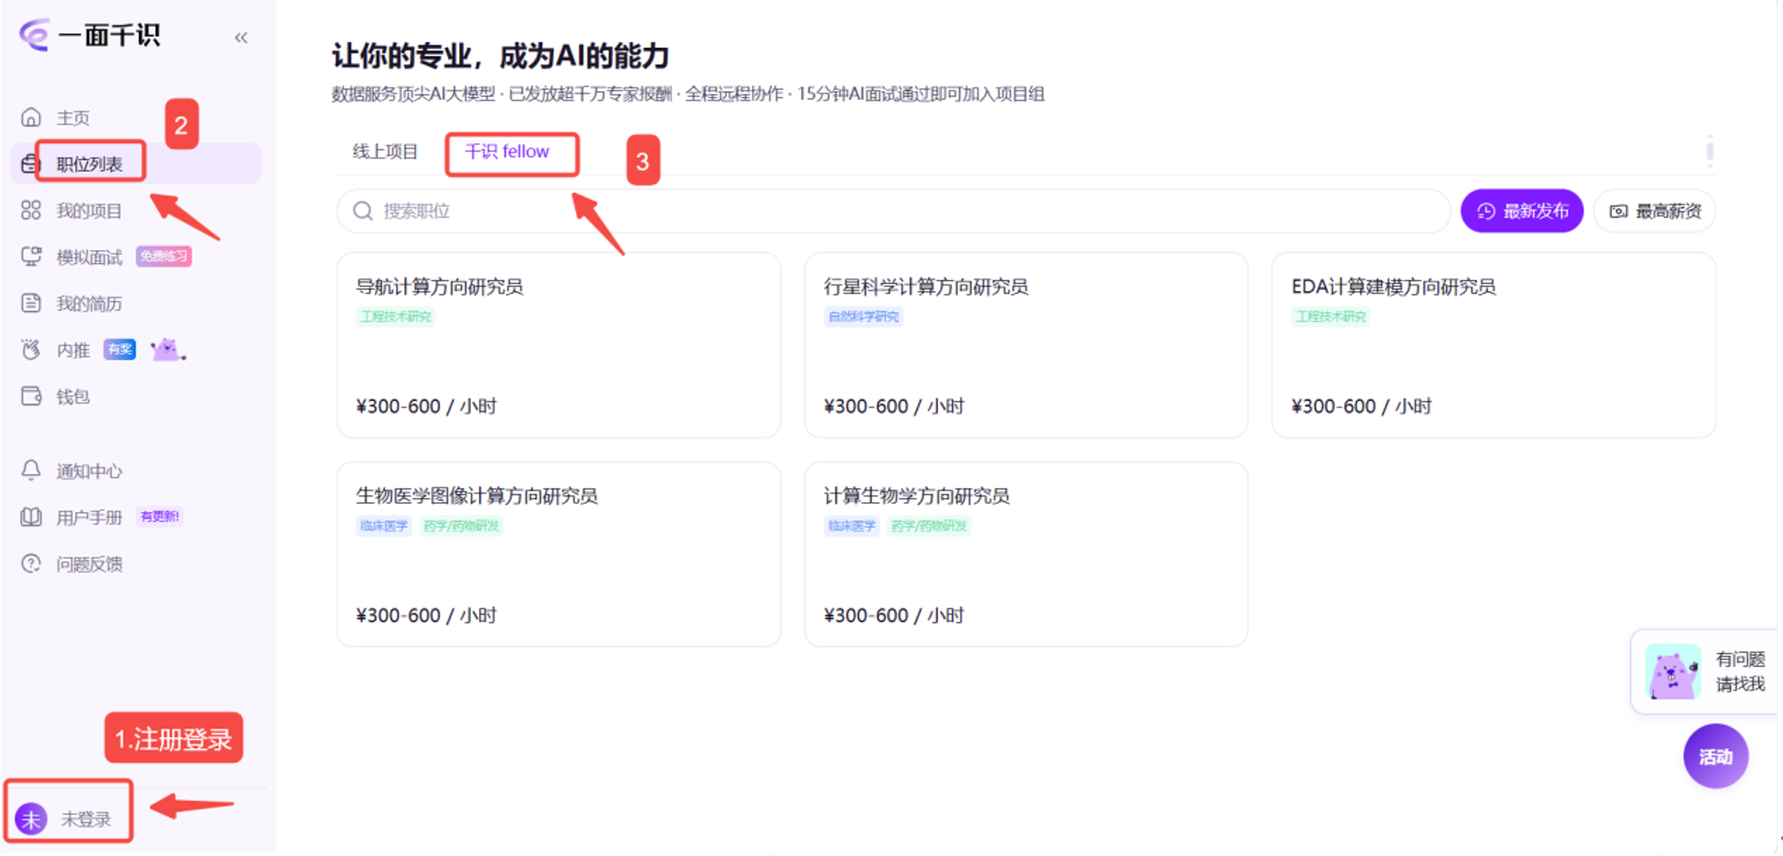Click the question mark icon beside 问题反馈
The height and width of the screenshot is (856, 1783).
(31, 563)
